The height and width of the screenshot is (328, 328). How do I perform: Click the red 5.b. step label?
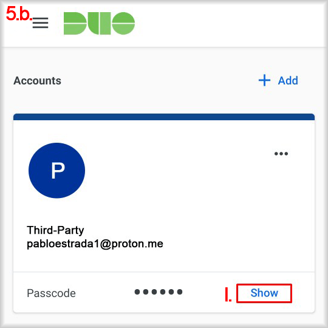19,14
